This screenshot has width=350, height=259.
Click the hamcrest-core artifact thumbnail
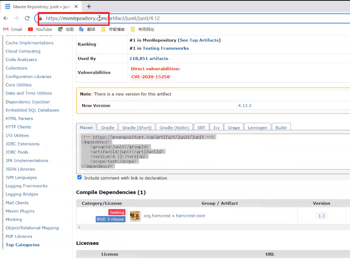135,216
